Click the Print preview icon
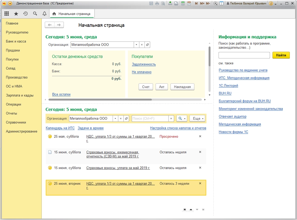The height and width of the screenshot is (220, 297). (x=163, y=3)
